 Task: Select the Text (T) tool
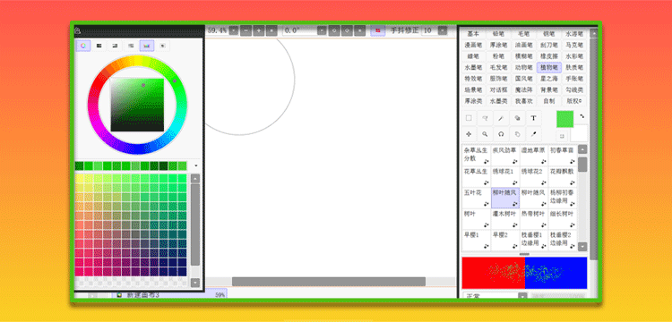pyautogui.click(x=534, y=118)
